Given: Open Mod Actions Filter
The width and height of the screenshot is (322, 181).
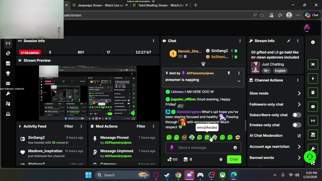Looking at the screenshot, I should [x=141, y=126].
